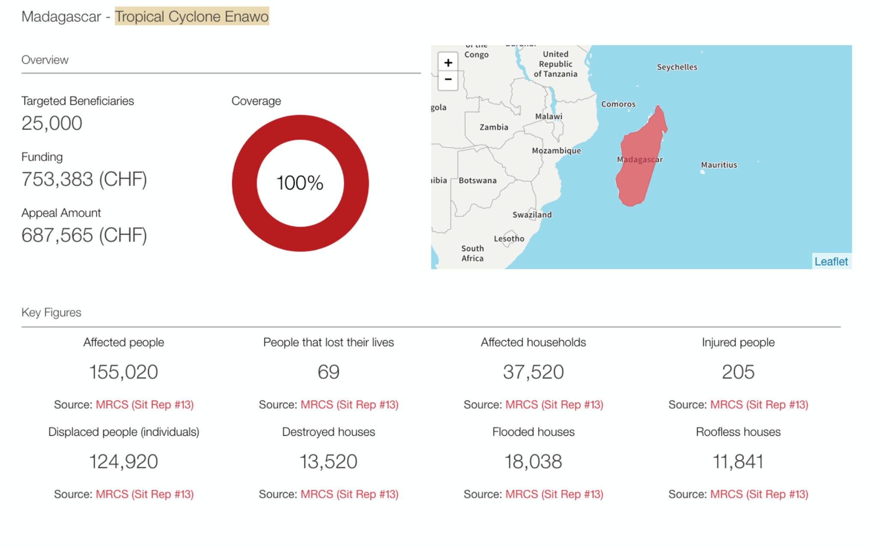Click the Seychelles label on the map
The image size is (877, 548).
(677, 67)
